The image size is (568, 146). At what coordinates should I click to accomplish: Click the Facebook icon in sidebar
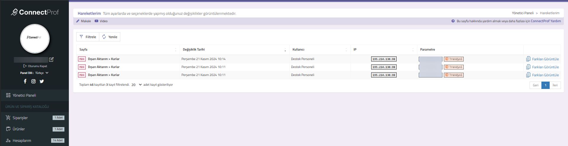pos(25,81)
